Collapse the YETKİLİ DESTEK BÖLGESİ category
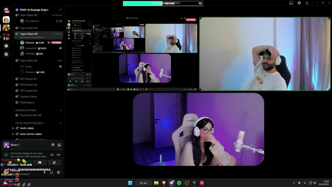 pos(30,123)
